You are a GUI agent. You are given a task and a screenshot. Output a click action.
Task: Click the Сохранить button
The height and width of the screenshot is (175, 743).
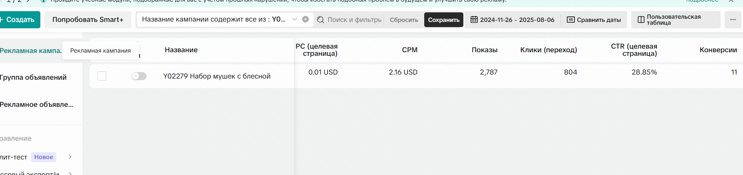pyautogui.click(x=444, y=20)
